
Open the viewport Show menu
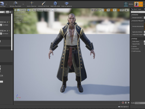pyautogui.click(x=34, y=10)
